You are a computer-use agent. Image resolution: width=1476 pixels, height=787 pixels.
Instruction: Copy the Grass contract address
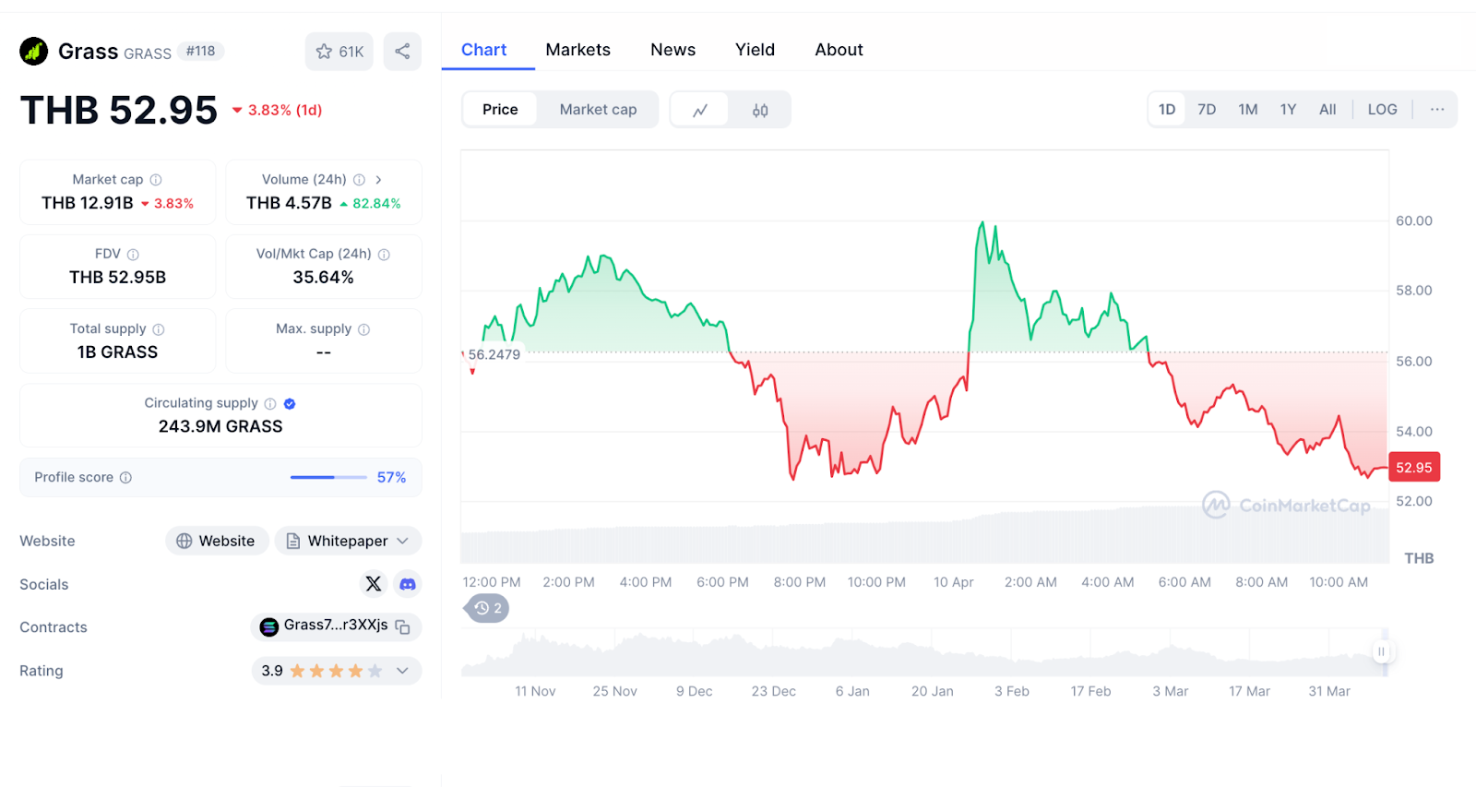(402, 627)
